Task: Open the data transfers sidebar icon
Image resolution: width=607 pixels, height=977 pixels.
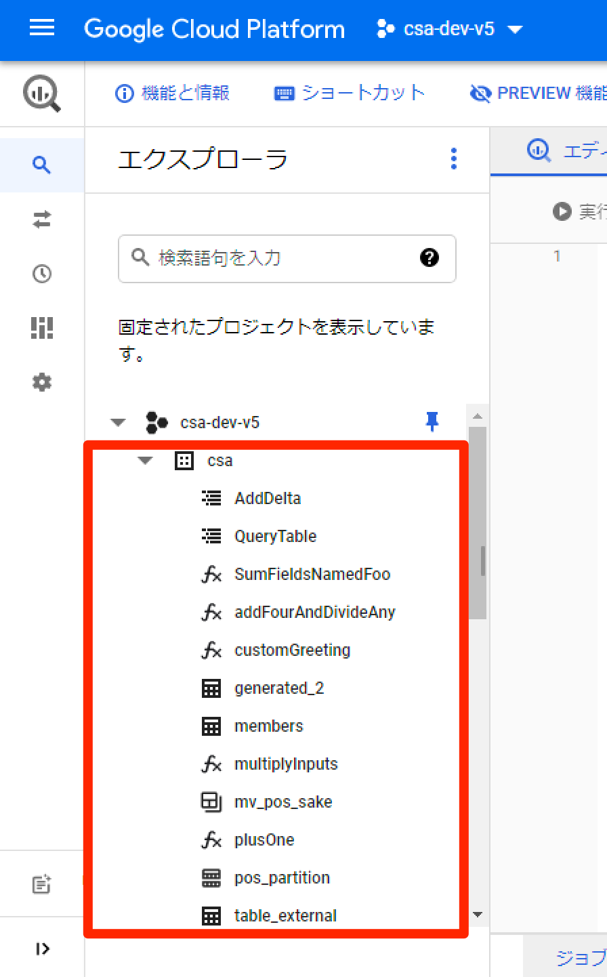Action: click(41, 220)
